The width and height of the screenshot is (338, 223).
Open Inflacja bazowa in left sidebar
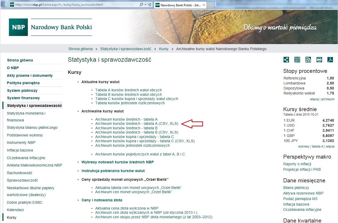coord(20,150)
